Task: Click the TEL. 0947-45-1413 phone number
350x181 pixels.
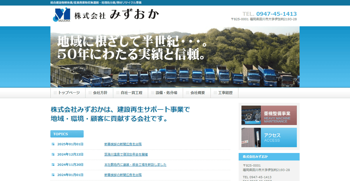Action: pyautogui.click(x=269, y=13)
